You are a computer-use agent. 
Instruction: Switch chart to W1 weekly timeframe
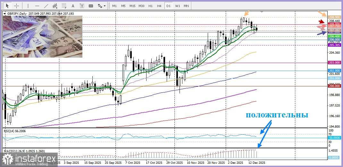pos(177,6)
